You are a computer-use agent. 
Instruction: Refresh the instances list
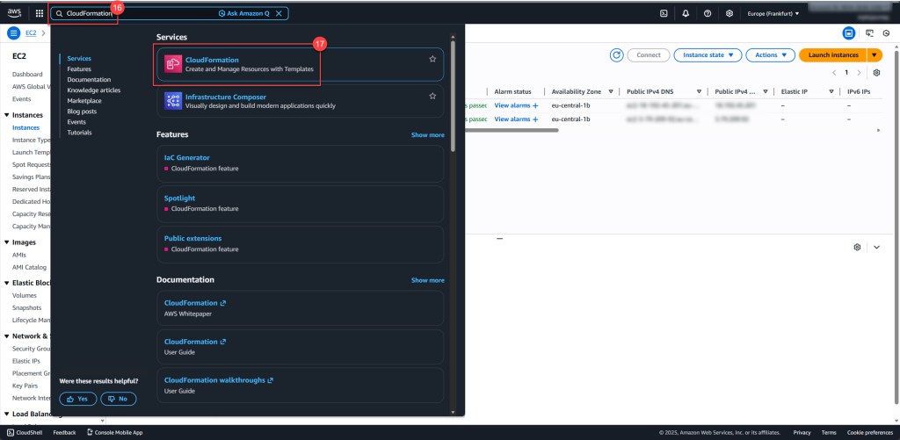pos(617,54)
